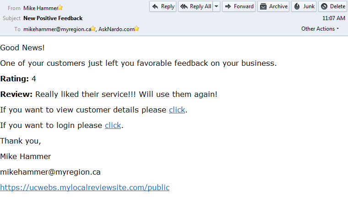Image resolution: width=348 pixels, height=197 pixels.
Task: Delete the current email
Action: click(x=333, y=6)
